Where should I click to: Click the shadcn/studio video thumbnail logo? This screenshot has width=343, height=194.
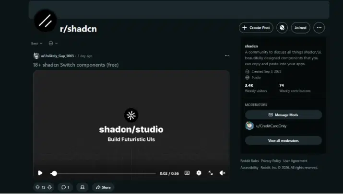pos(131,115)
